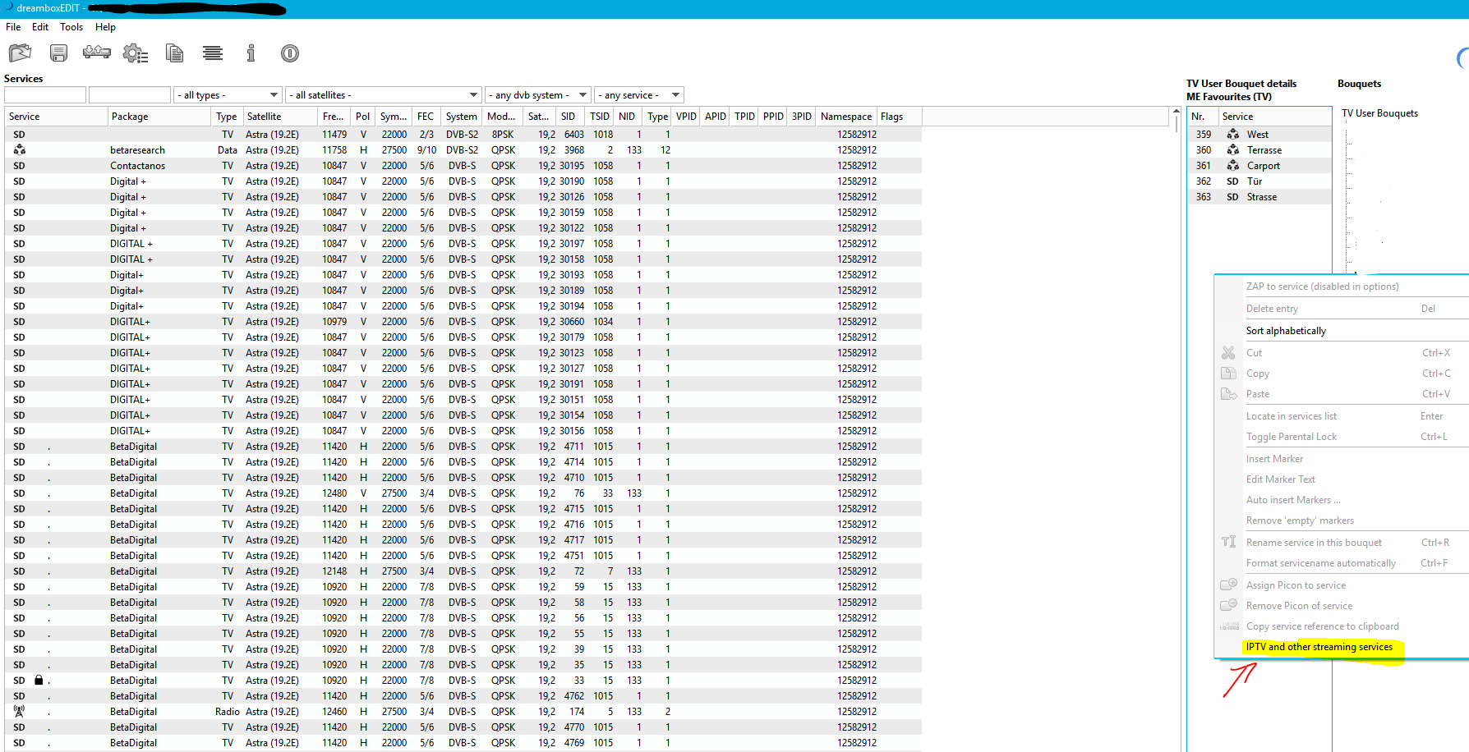Click the stacked documents toolbar icon
Screen dimensions: 1469x752
[174, 53]
